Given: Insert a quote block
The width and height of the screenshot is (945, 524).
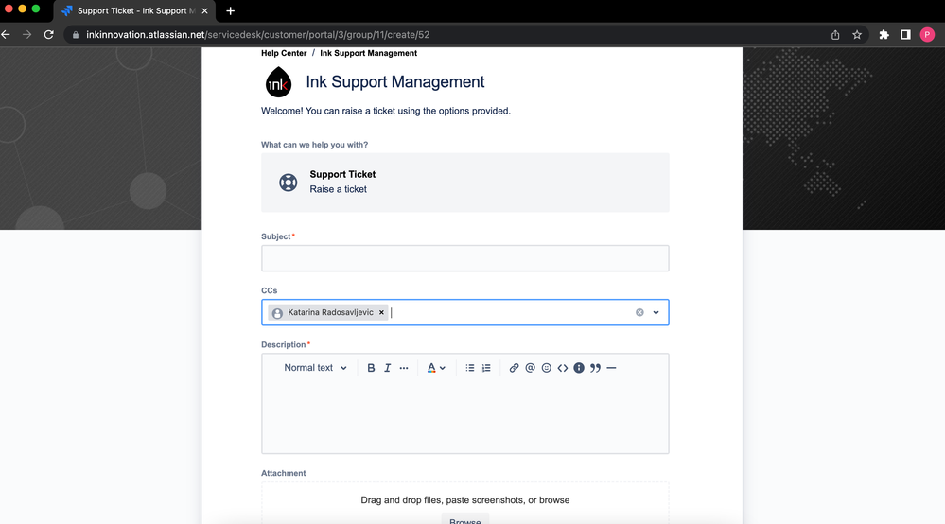Looking at the screenshot, I should [x=595, y=368].
